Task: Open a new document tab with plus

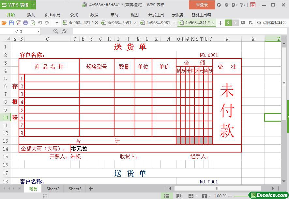Action: [x=221, y=23]
